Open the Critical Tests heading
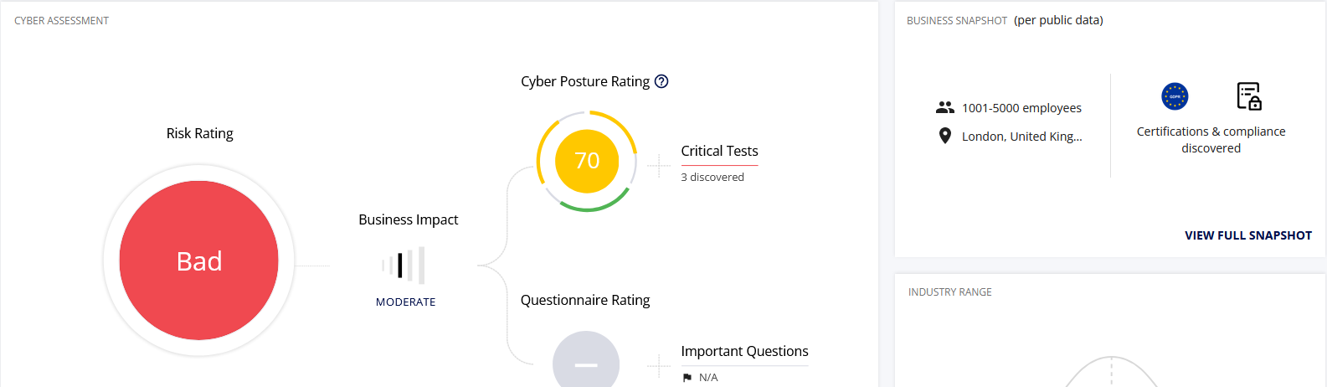The image size is (1327, 387). (719, 151)
